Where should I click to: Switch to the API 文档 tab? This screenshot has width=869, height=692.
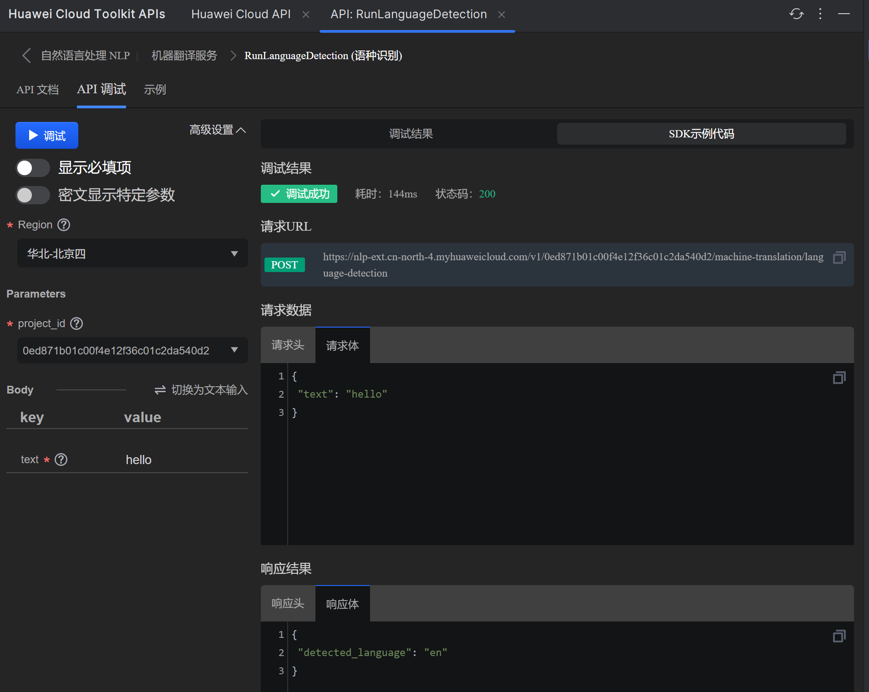click(x=37, y=90)
